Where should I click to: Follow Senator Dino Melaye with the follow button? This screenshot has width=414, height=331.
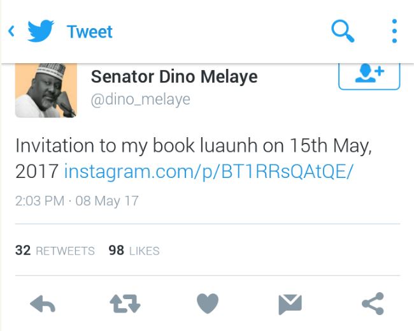[x=369, y=75]
